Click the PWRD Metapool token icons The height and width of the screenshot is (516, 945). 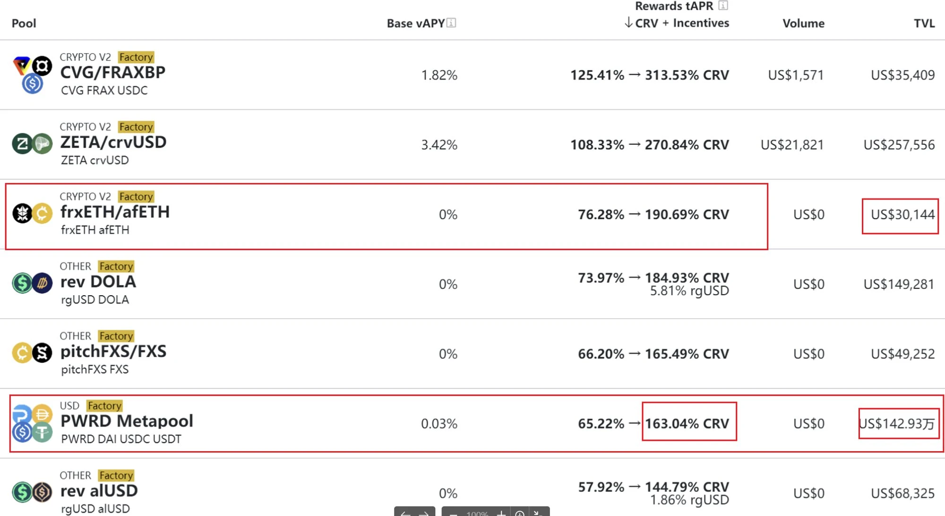(x=32, y=423)
